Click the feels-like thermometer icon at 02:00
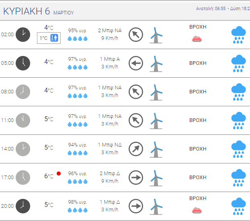Image resolution: width=250 pixels, height=221 pixels. [54, 38]
